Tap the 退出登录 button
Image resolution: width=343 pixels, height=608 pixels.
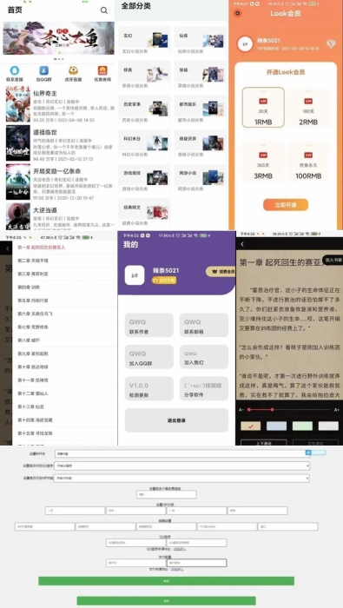click(176, 420)
